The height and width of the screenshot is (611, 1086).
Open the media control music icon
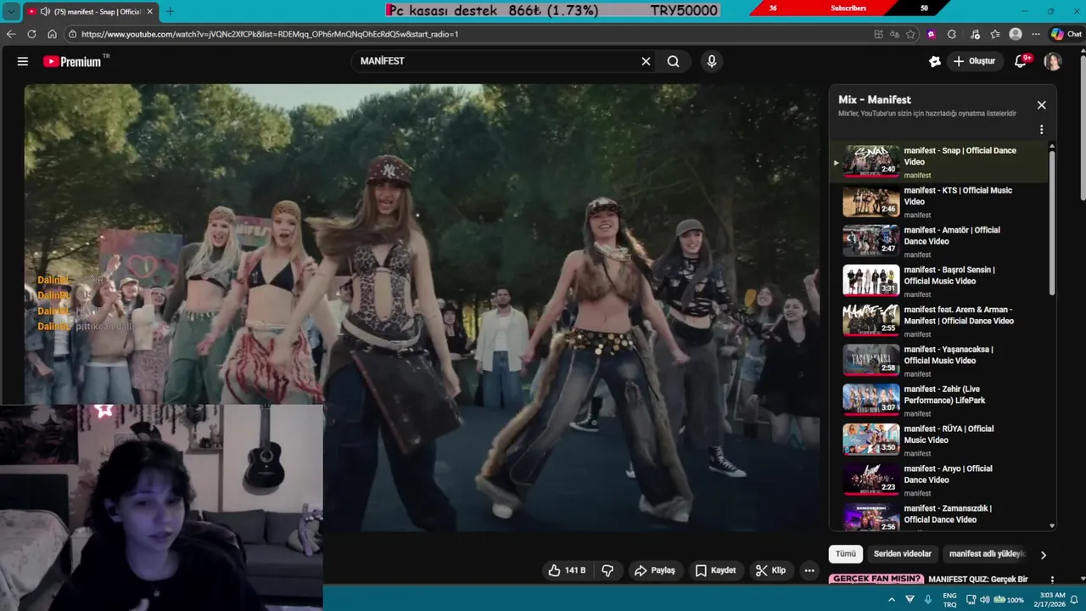coord(973,34)
